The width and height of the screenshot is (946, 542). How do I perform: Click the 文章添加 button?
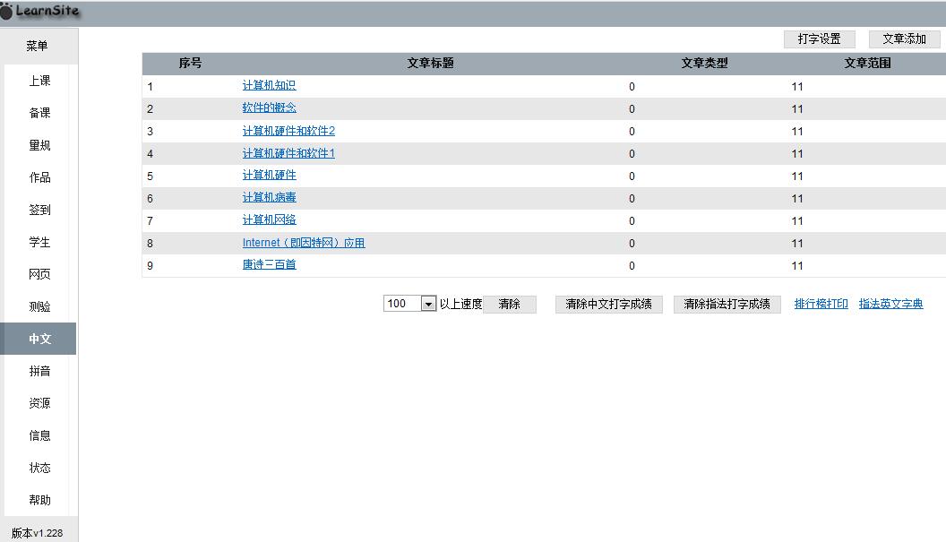click(x=904, y=39)
